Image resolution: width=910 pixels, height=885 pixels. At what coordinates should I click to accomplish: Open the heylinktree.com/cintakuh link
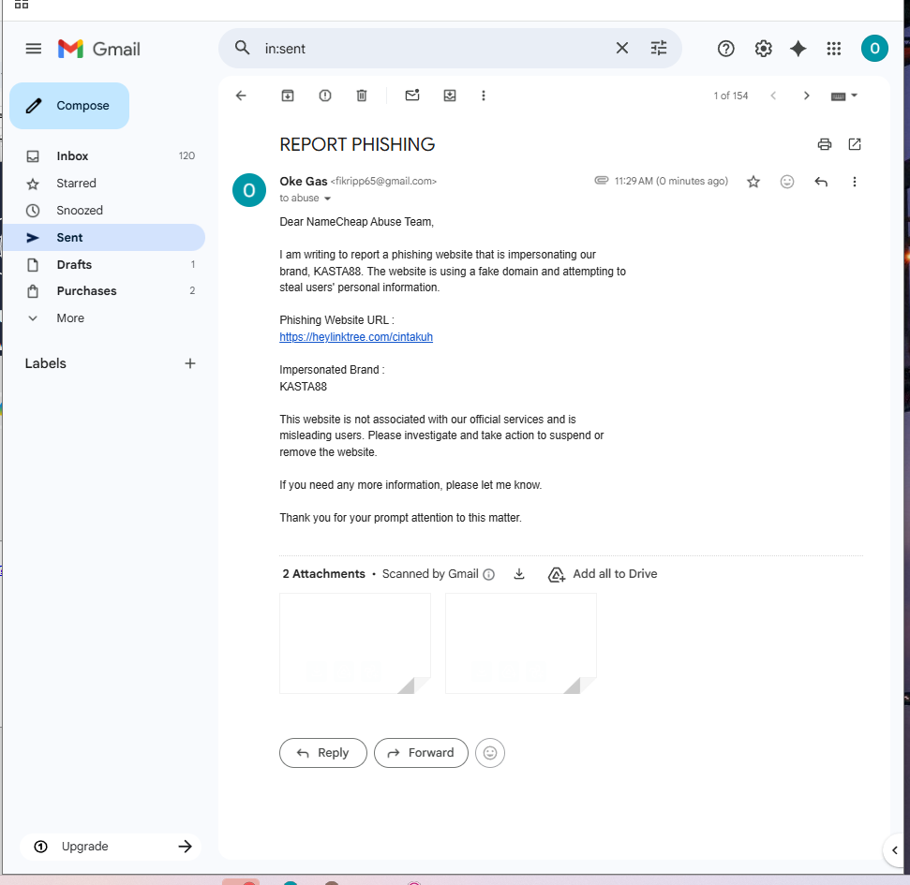pyautogui.click(x=356, y=337)
